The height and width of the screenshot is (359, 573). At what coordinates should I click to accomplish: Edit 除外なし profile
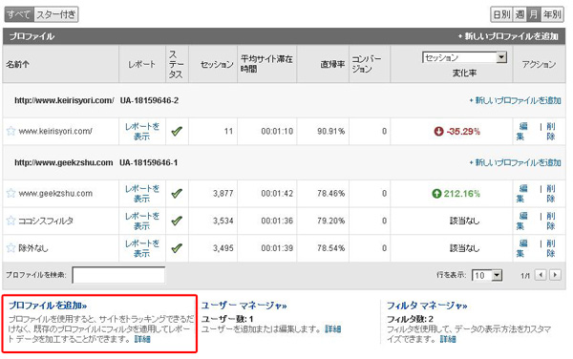click(521, 248)
